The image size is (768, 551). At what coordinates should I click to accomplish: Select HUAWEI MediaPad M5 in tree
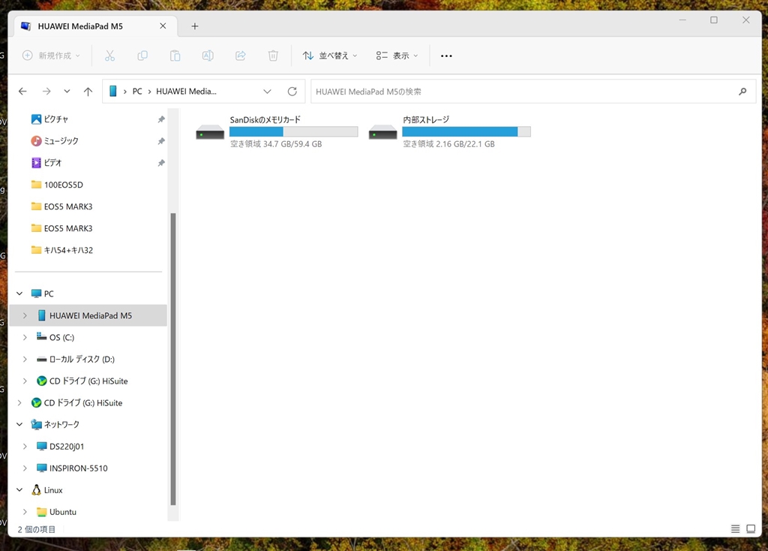[90, 316]
